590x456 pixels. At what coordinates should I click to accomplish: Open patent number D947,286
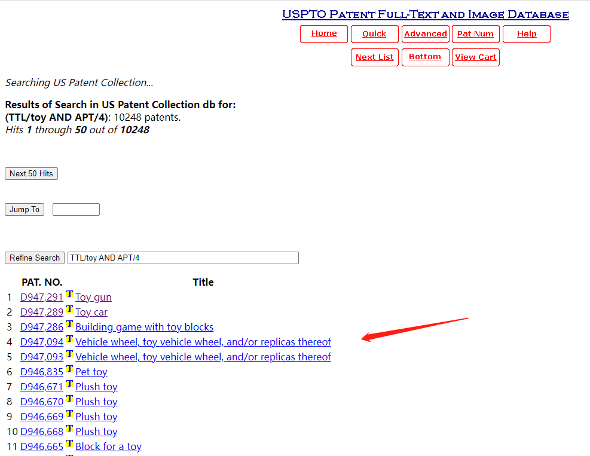[42, 328]
